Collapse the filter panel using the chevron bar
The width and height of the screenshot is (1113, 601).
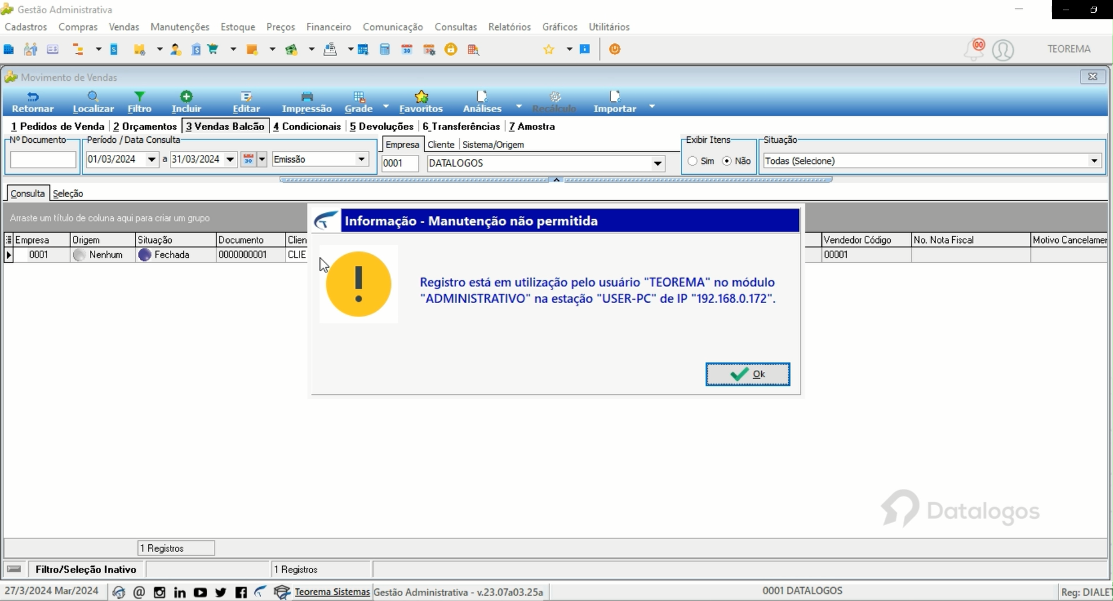pyautogui.click(x=556, y=180)
